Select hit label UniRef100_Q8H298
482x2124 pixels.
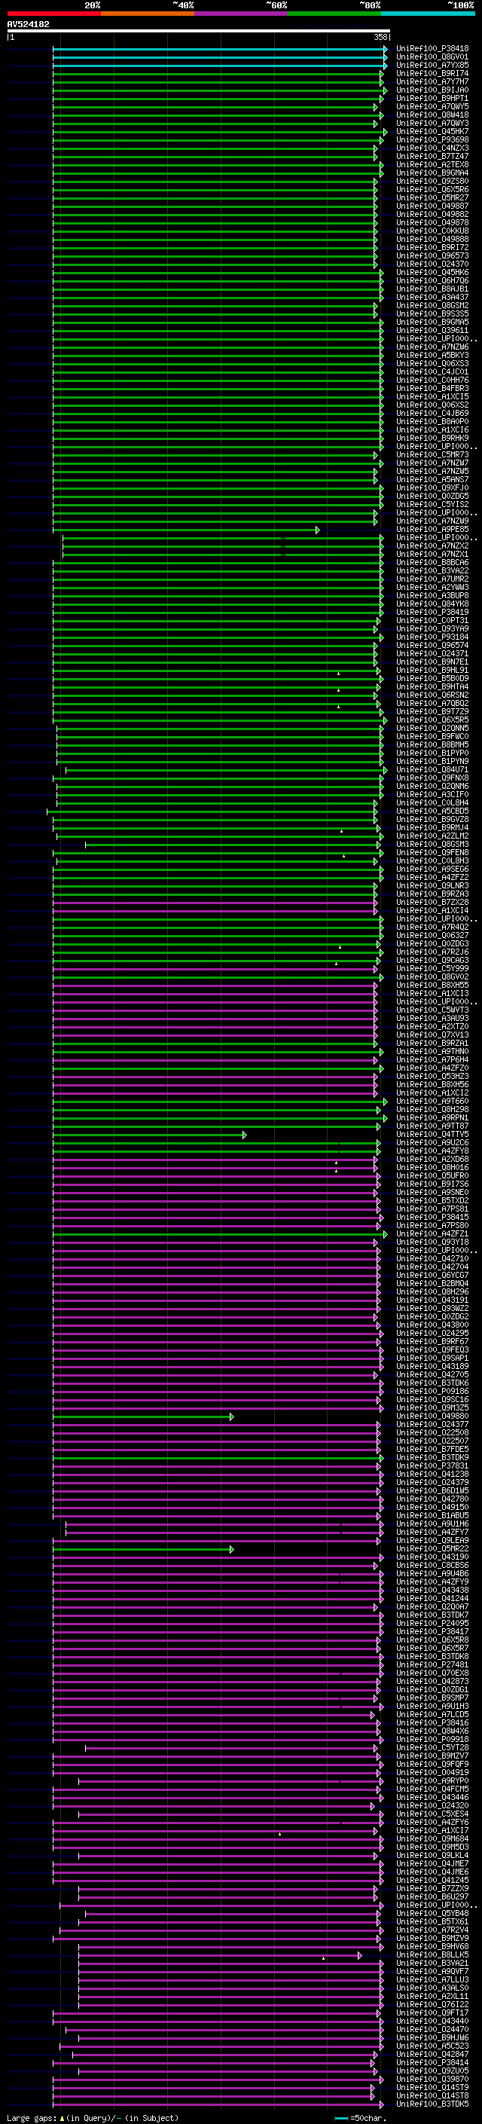[x=432, y=1110]
